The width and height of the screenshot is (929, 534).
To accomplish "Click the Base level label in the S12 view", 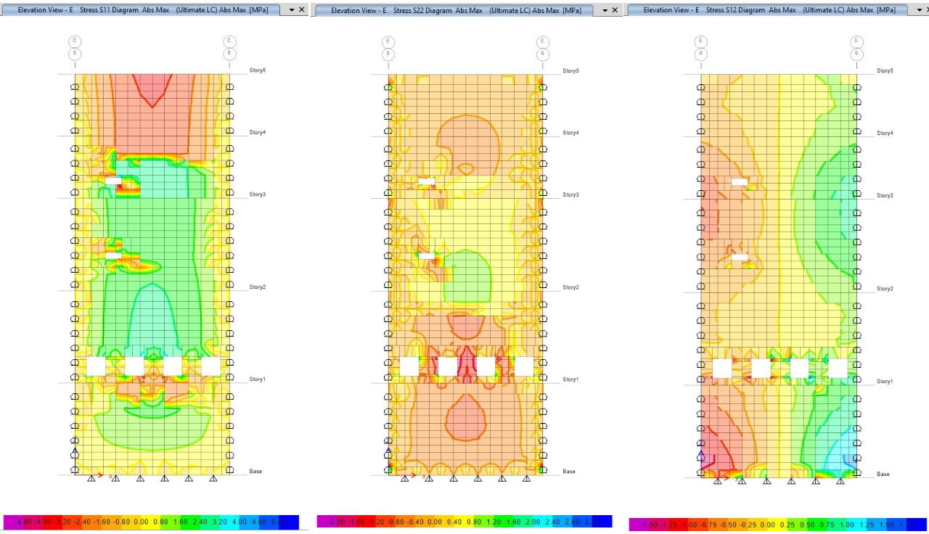I will tap(883, 474).
